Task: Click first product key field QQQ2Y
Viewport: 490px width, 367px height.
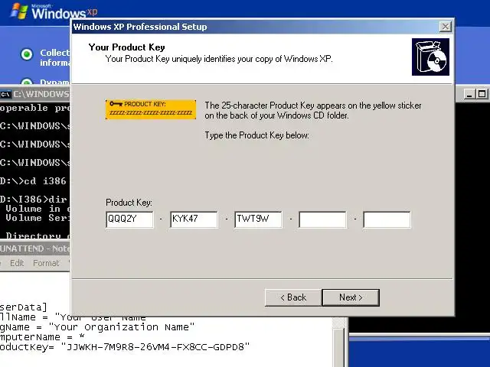Action: click(129, 219)
